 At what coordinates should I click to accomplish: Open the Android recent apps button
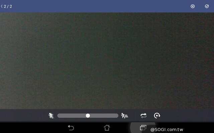pyautogui.click(x=143, y=128)
